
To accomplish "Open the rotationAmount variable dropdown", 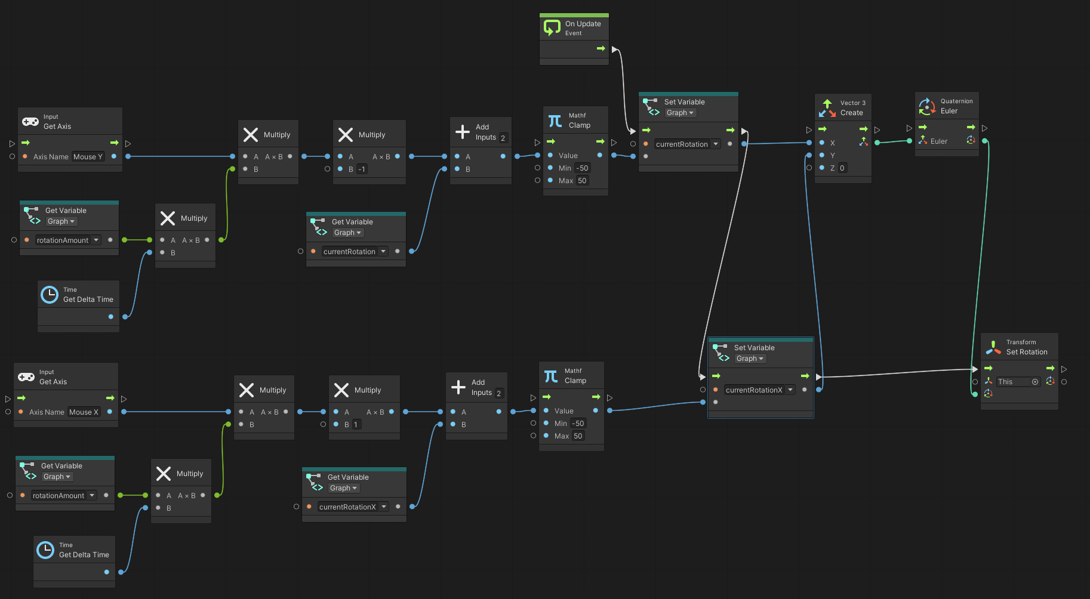I will [x=95, y=240].
